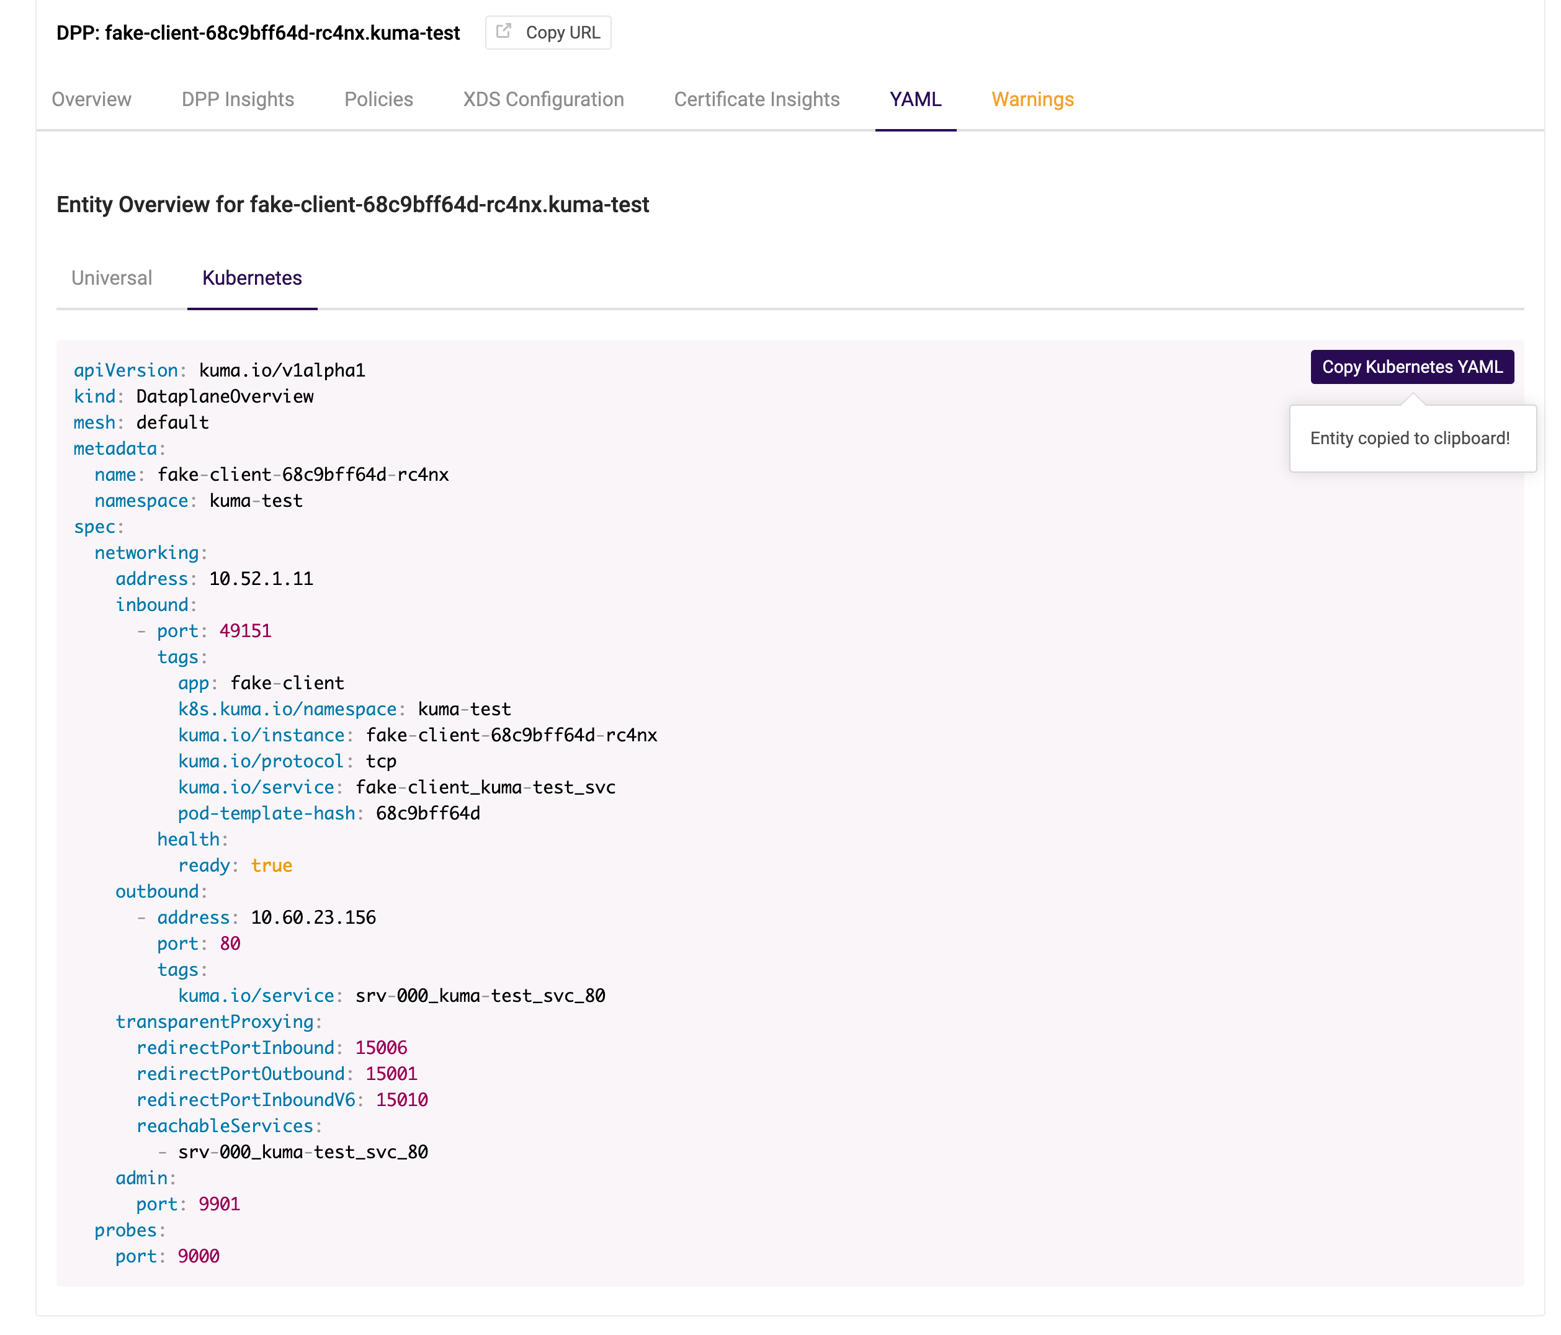Screen dimensions: 1561x1335
Task: Click the Copy Kubernetes YAML button
Action: (1411, 367)
